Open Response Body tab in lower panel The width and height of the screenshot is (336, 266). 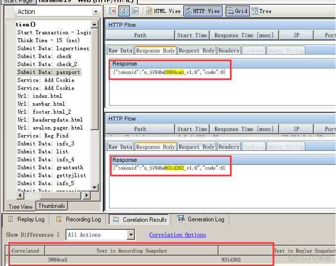click(x=156, y=146)
